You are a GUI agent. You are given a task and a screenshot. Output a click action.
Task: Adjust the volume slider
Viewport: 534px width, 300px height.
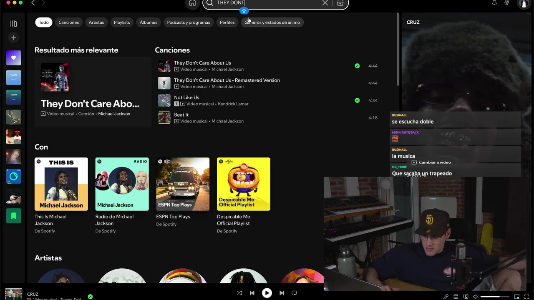click(494, 297)
